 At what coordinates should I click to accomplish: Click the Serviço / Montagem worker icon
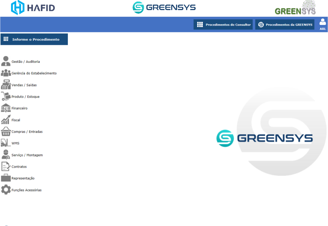[x=6, y=155]
